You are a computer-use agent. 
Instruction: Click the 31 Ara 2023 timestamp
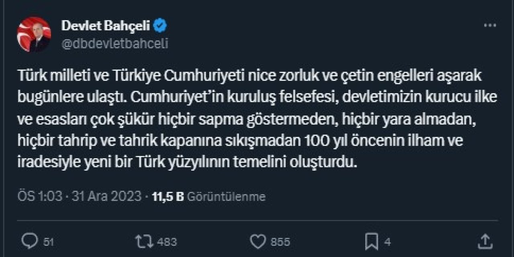click(x=107, y=196)
